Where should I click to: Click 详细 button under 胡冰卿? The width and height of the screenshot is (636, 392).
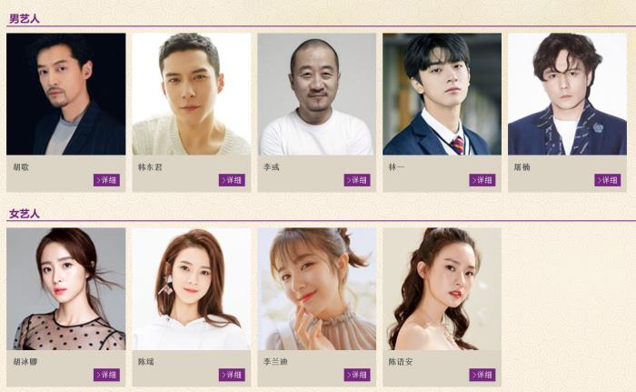(106, 375)
